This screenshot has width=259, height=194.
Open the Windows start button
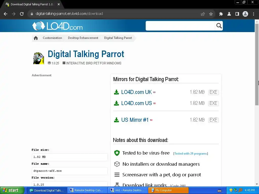click(12, 190)
